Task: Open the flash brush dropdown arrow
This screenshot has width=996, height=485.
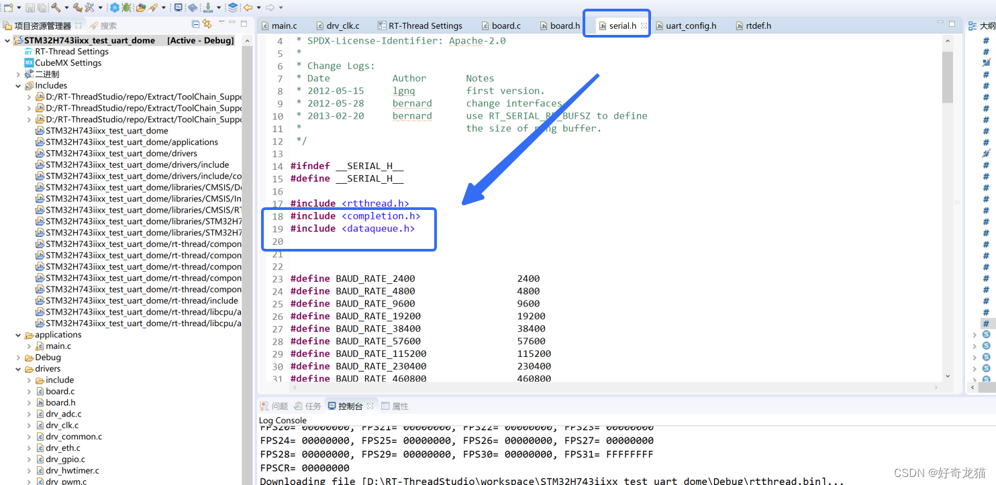Action: pos(164,7)
